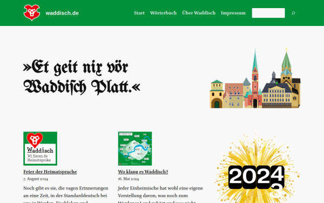Focus the header search input field

pos(268,13)
